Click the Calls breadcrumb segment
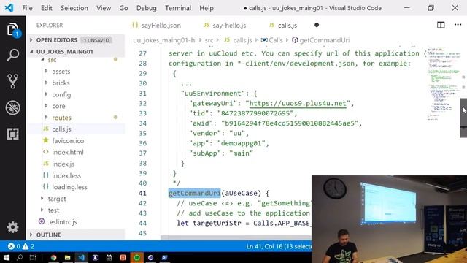 (x=272, y=40)
